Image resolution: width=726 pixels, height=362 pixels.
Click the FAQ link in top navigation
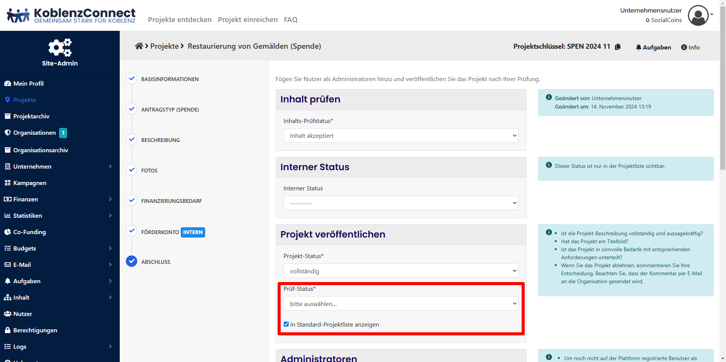coord(291,20)
